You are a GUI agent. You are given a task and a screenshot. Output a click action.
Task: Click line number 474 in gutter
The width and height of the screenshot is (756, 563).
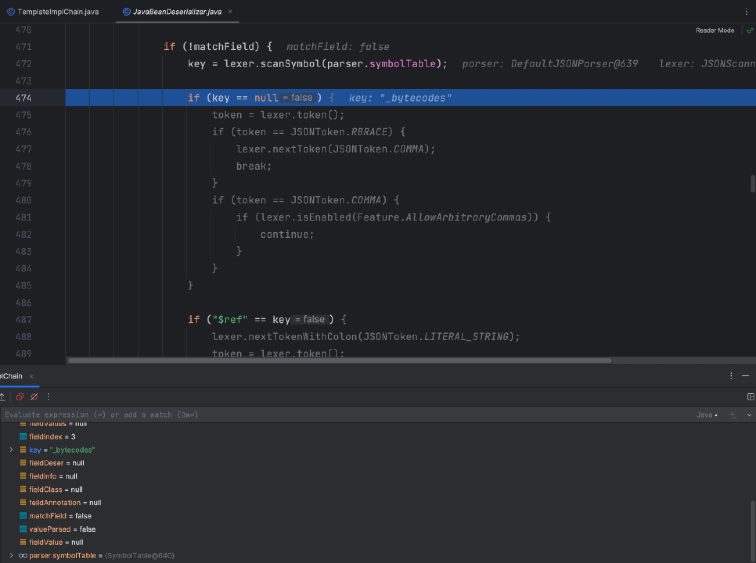coord(23,98)
